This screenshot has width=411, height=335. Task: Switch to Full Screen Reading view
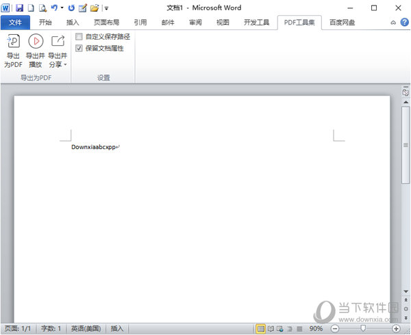pyautogui.click(x=271, y=329)
